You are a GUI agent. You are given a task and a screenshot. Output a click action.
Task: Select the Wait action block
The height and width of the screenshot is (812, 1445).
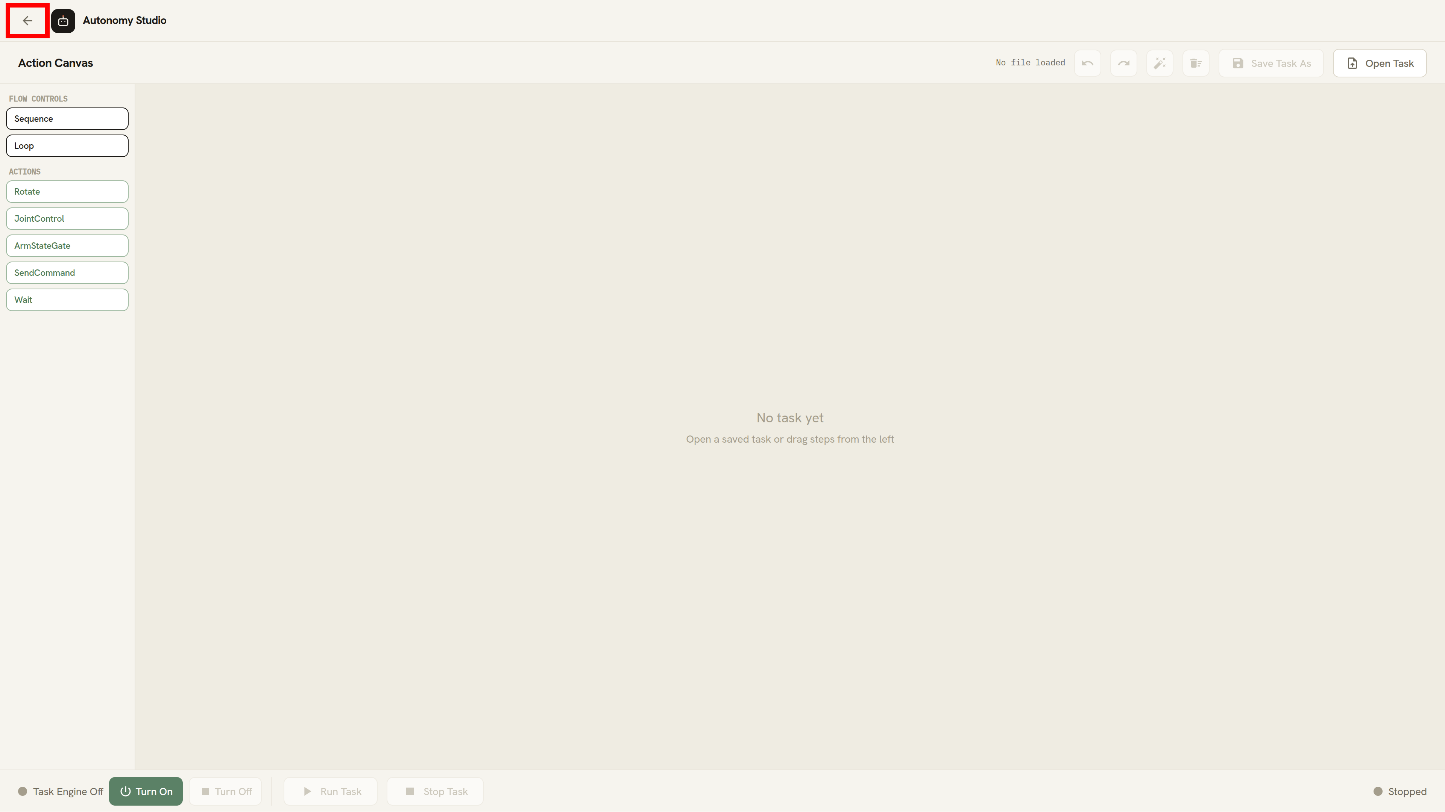(x=67, y=300)
